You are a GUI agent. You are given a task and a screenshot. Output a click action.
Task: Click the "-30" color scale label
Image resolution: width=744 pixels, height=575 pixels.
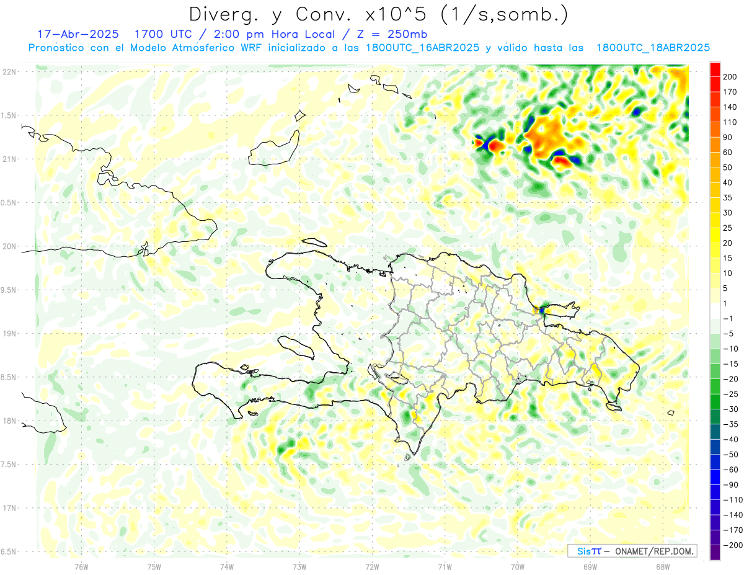731,409
